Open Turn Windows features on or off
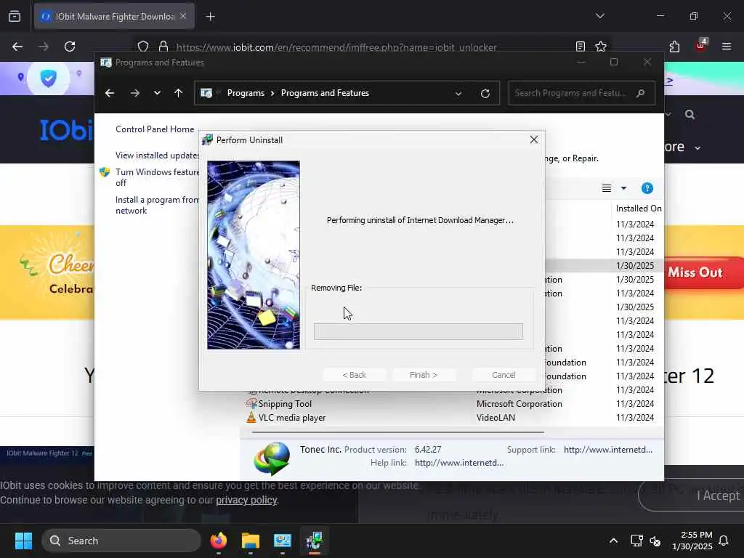Viewport: 744px width, 558px height. pyautogui.click(x=157, y=177)
